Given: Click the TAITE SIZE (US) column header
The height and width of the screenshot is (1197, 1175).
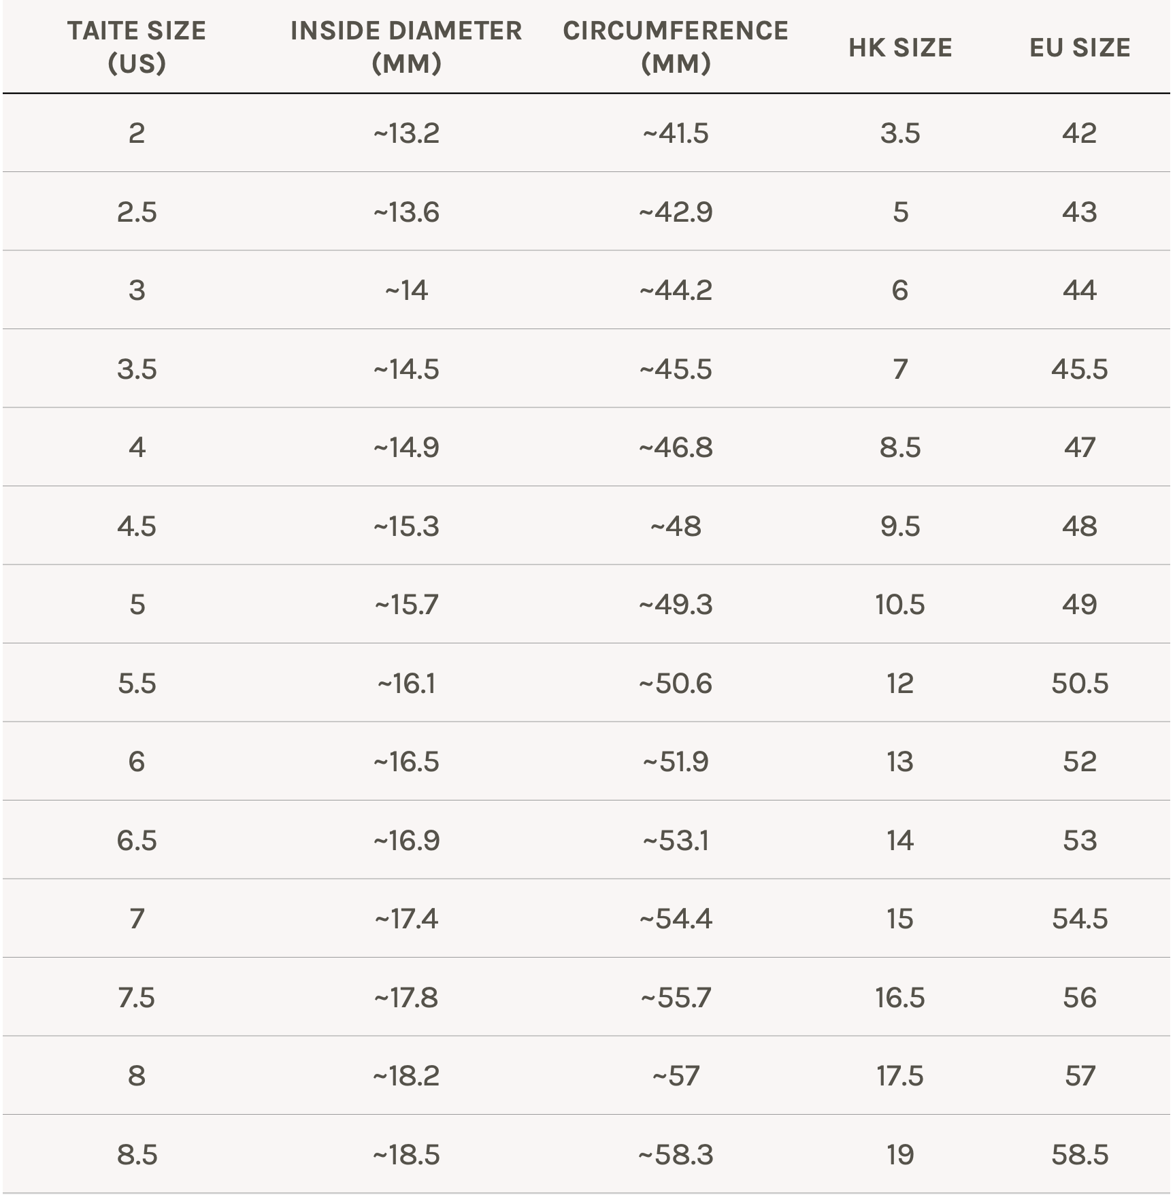Looking at the screenshot, I should coord(137,47).
